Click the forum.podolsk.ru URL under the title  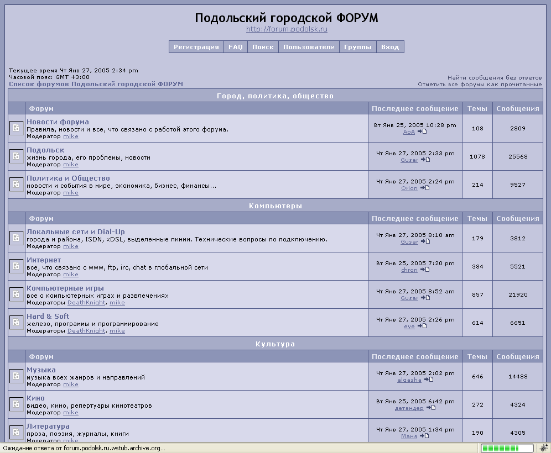point(287,29)
